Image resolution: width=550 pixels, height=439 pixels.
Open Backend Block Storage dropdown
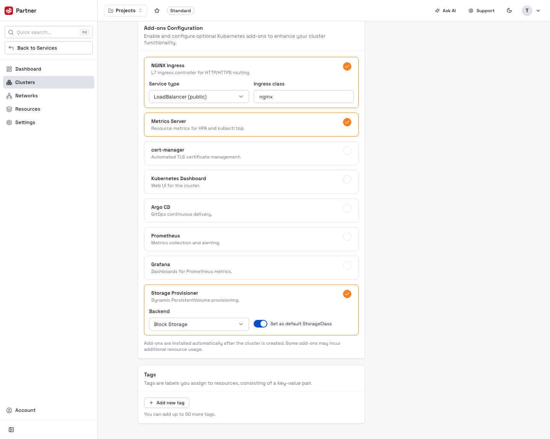[199, 324]
